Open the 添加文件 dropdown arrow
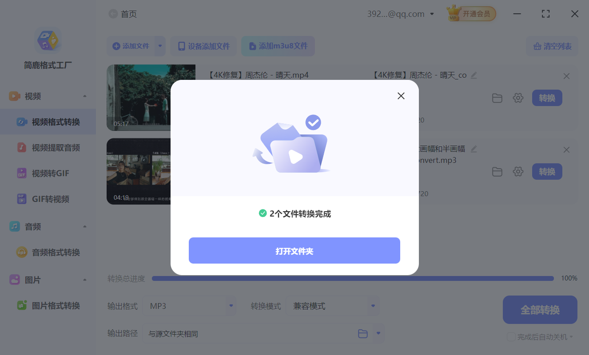 159,46
